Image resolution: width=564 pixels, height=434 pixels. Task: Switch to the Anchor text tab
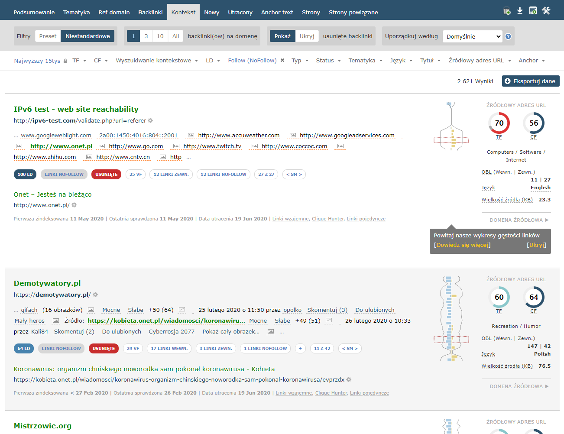(x=277, y=12)
